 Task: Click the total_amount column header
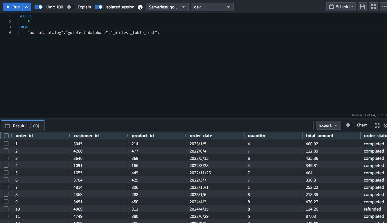pos(319,136)
